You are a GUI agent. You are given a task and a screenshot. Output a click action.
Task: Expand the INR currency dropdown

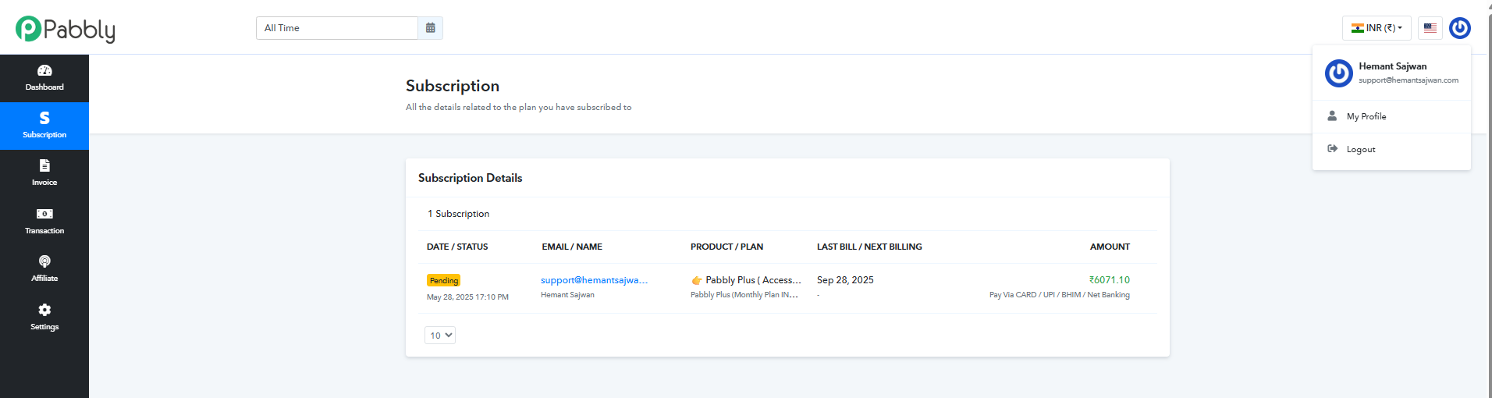(1377, 28)
